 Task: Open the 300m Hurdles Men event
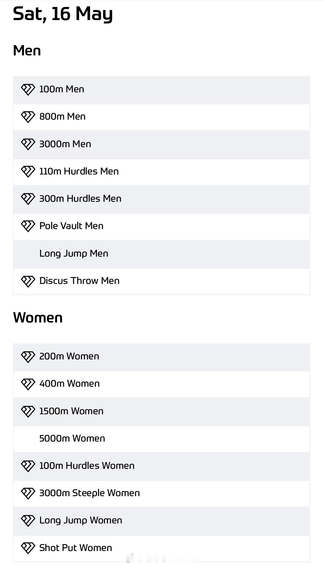pos(80,199)
